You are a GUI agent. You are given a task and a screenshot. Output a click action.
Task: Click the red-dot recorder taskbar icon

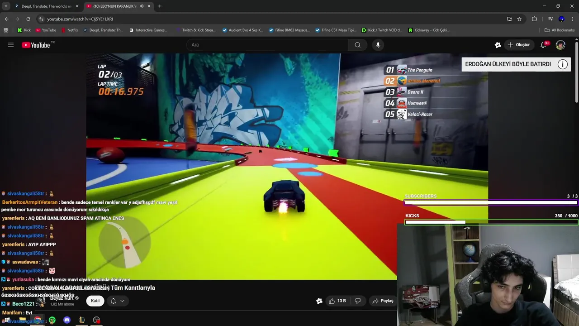point(96,320)
